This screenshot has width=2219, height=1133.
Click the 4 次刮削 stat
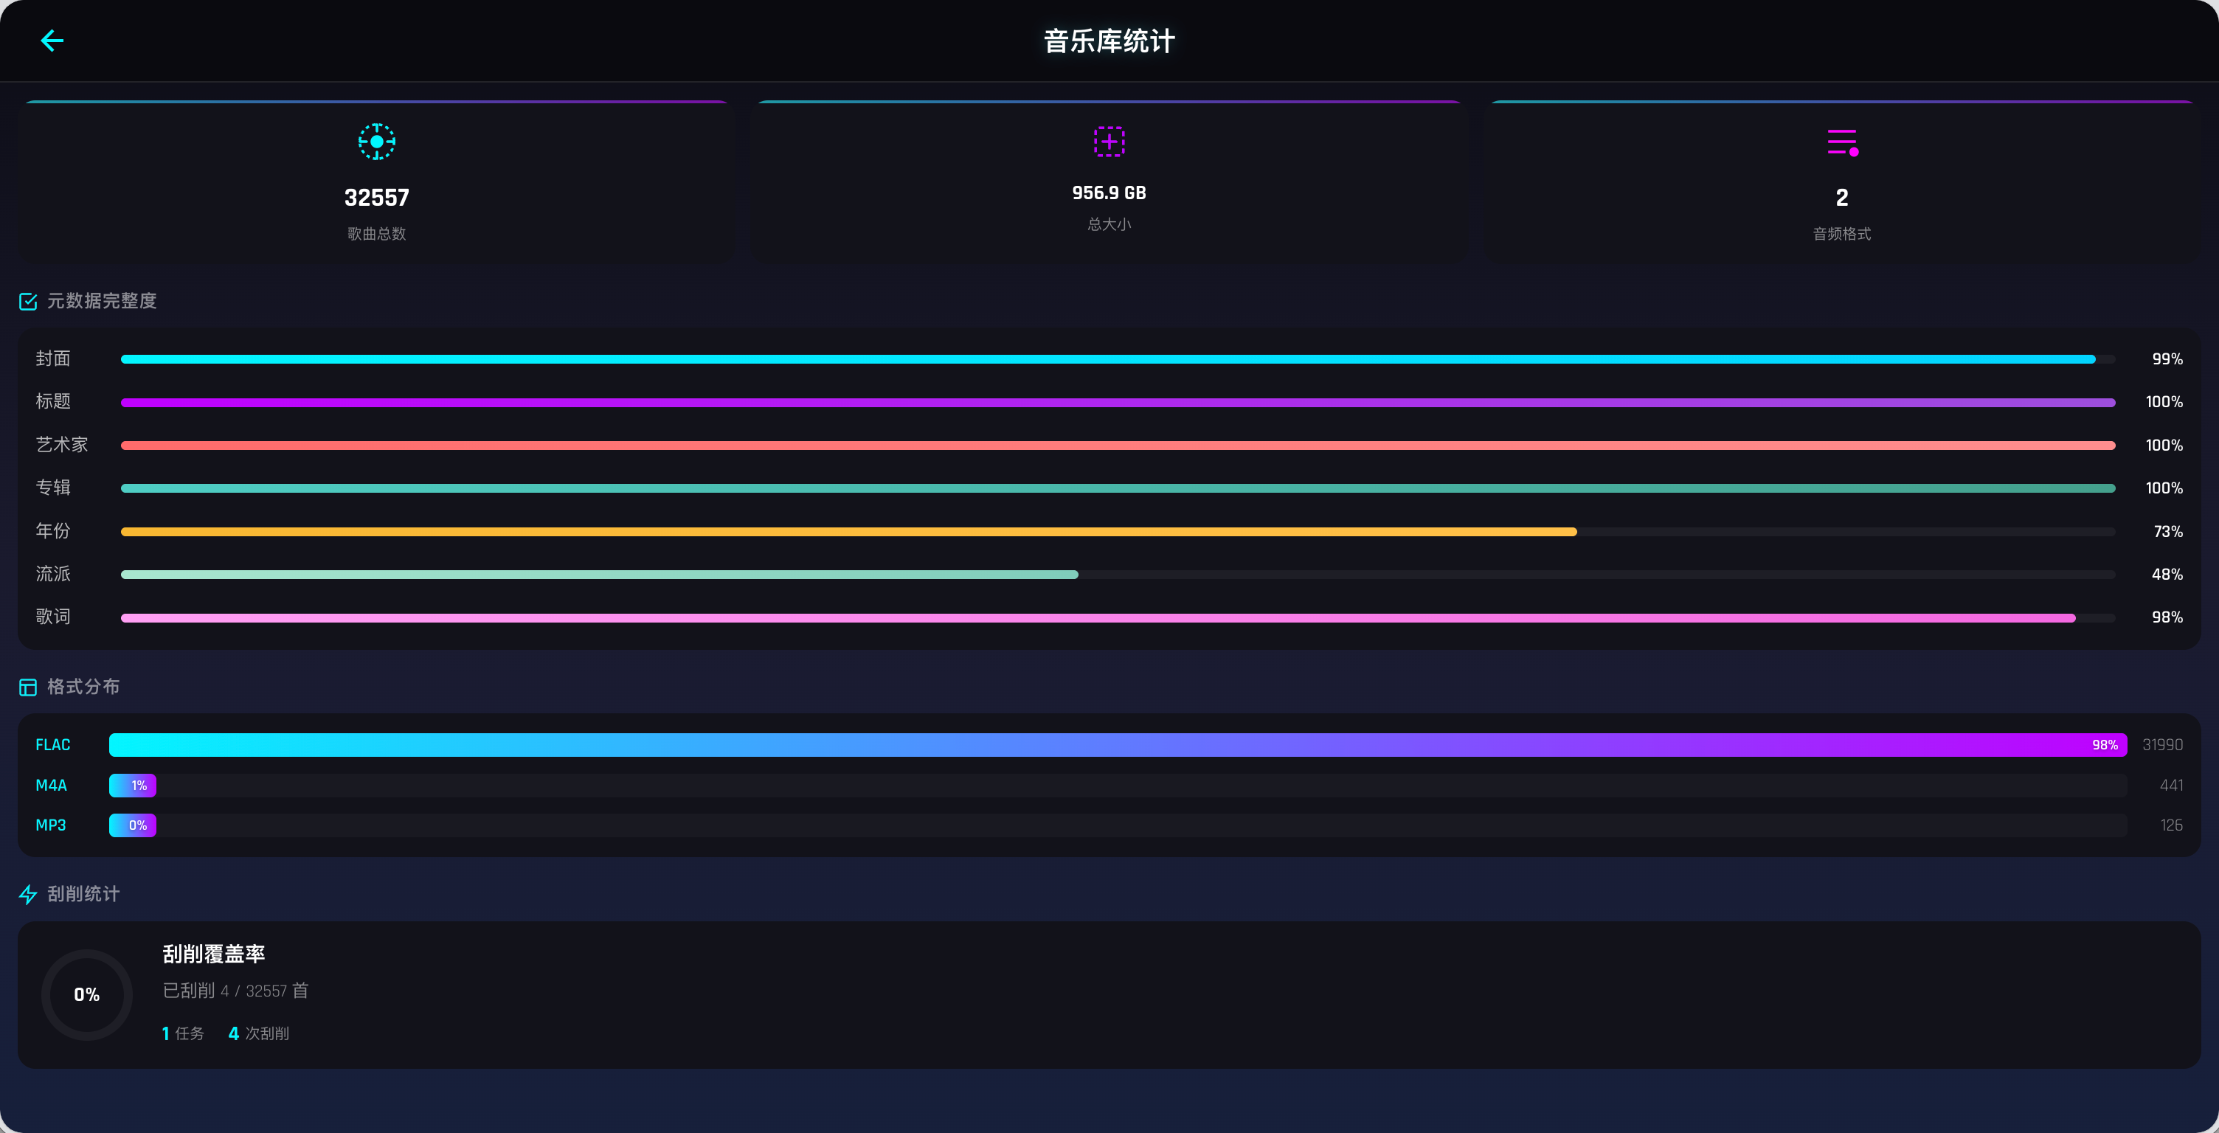point(258,1034)
